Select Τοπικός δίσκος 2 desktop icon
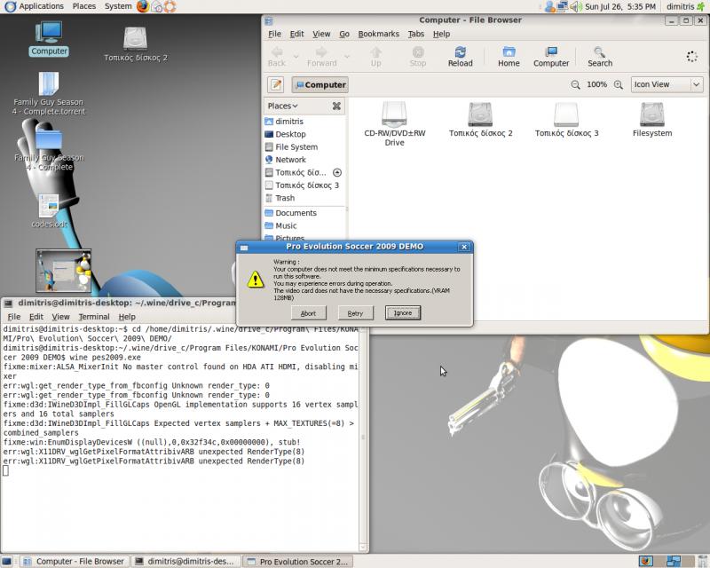This screenshot has width=710, height=568. [136, 44]
